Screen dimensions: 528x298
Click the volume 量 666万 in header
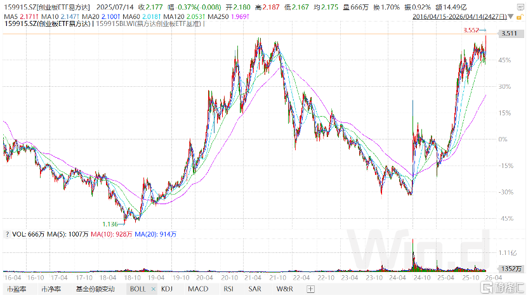point(355,7)
